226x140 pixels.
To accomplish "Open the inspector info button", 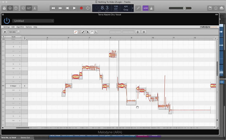I will point(10,8).
